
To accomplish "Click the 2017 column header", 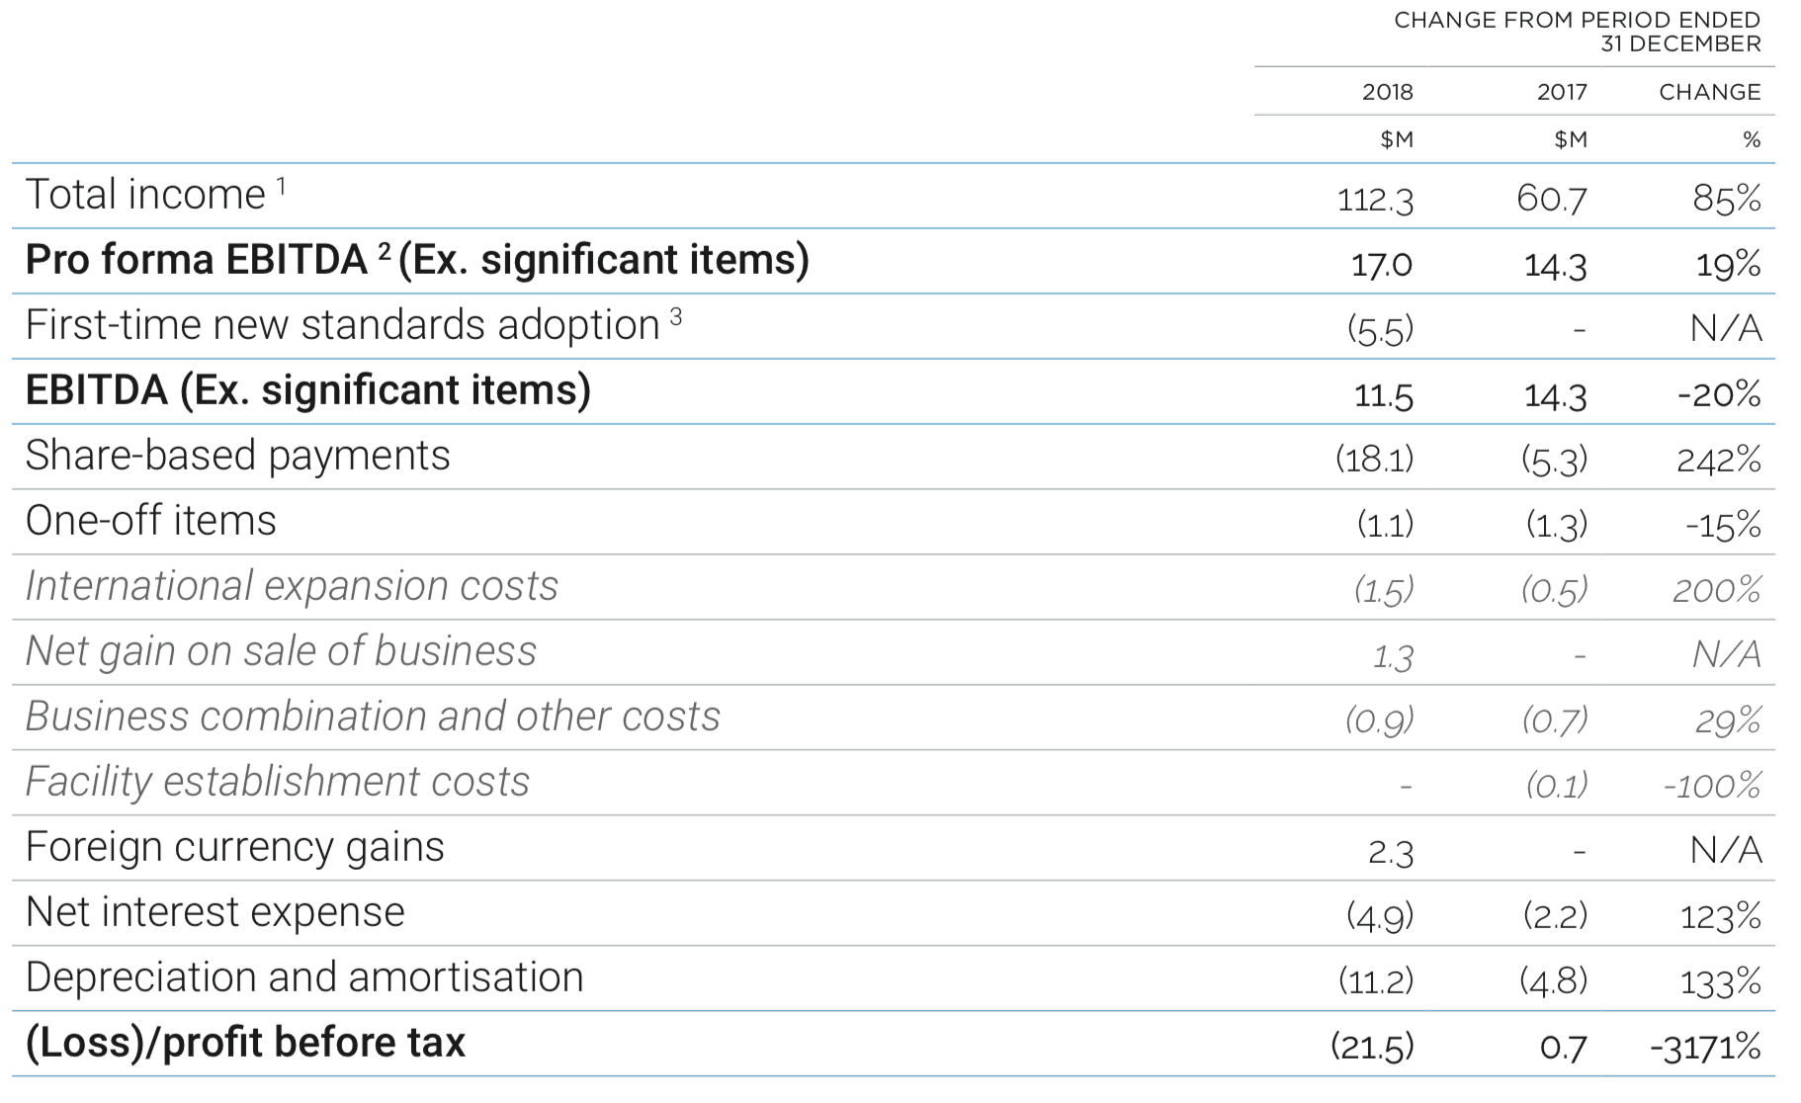I will click(x=1561, y=92).
